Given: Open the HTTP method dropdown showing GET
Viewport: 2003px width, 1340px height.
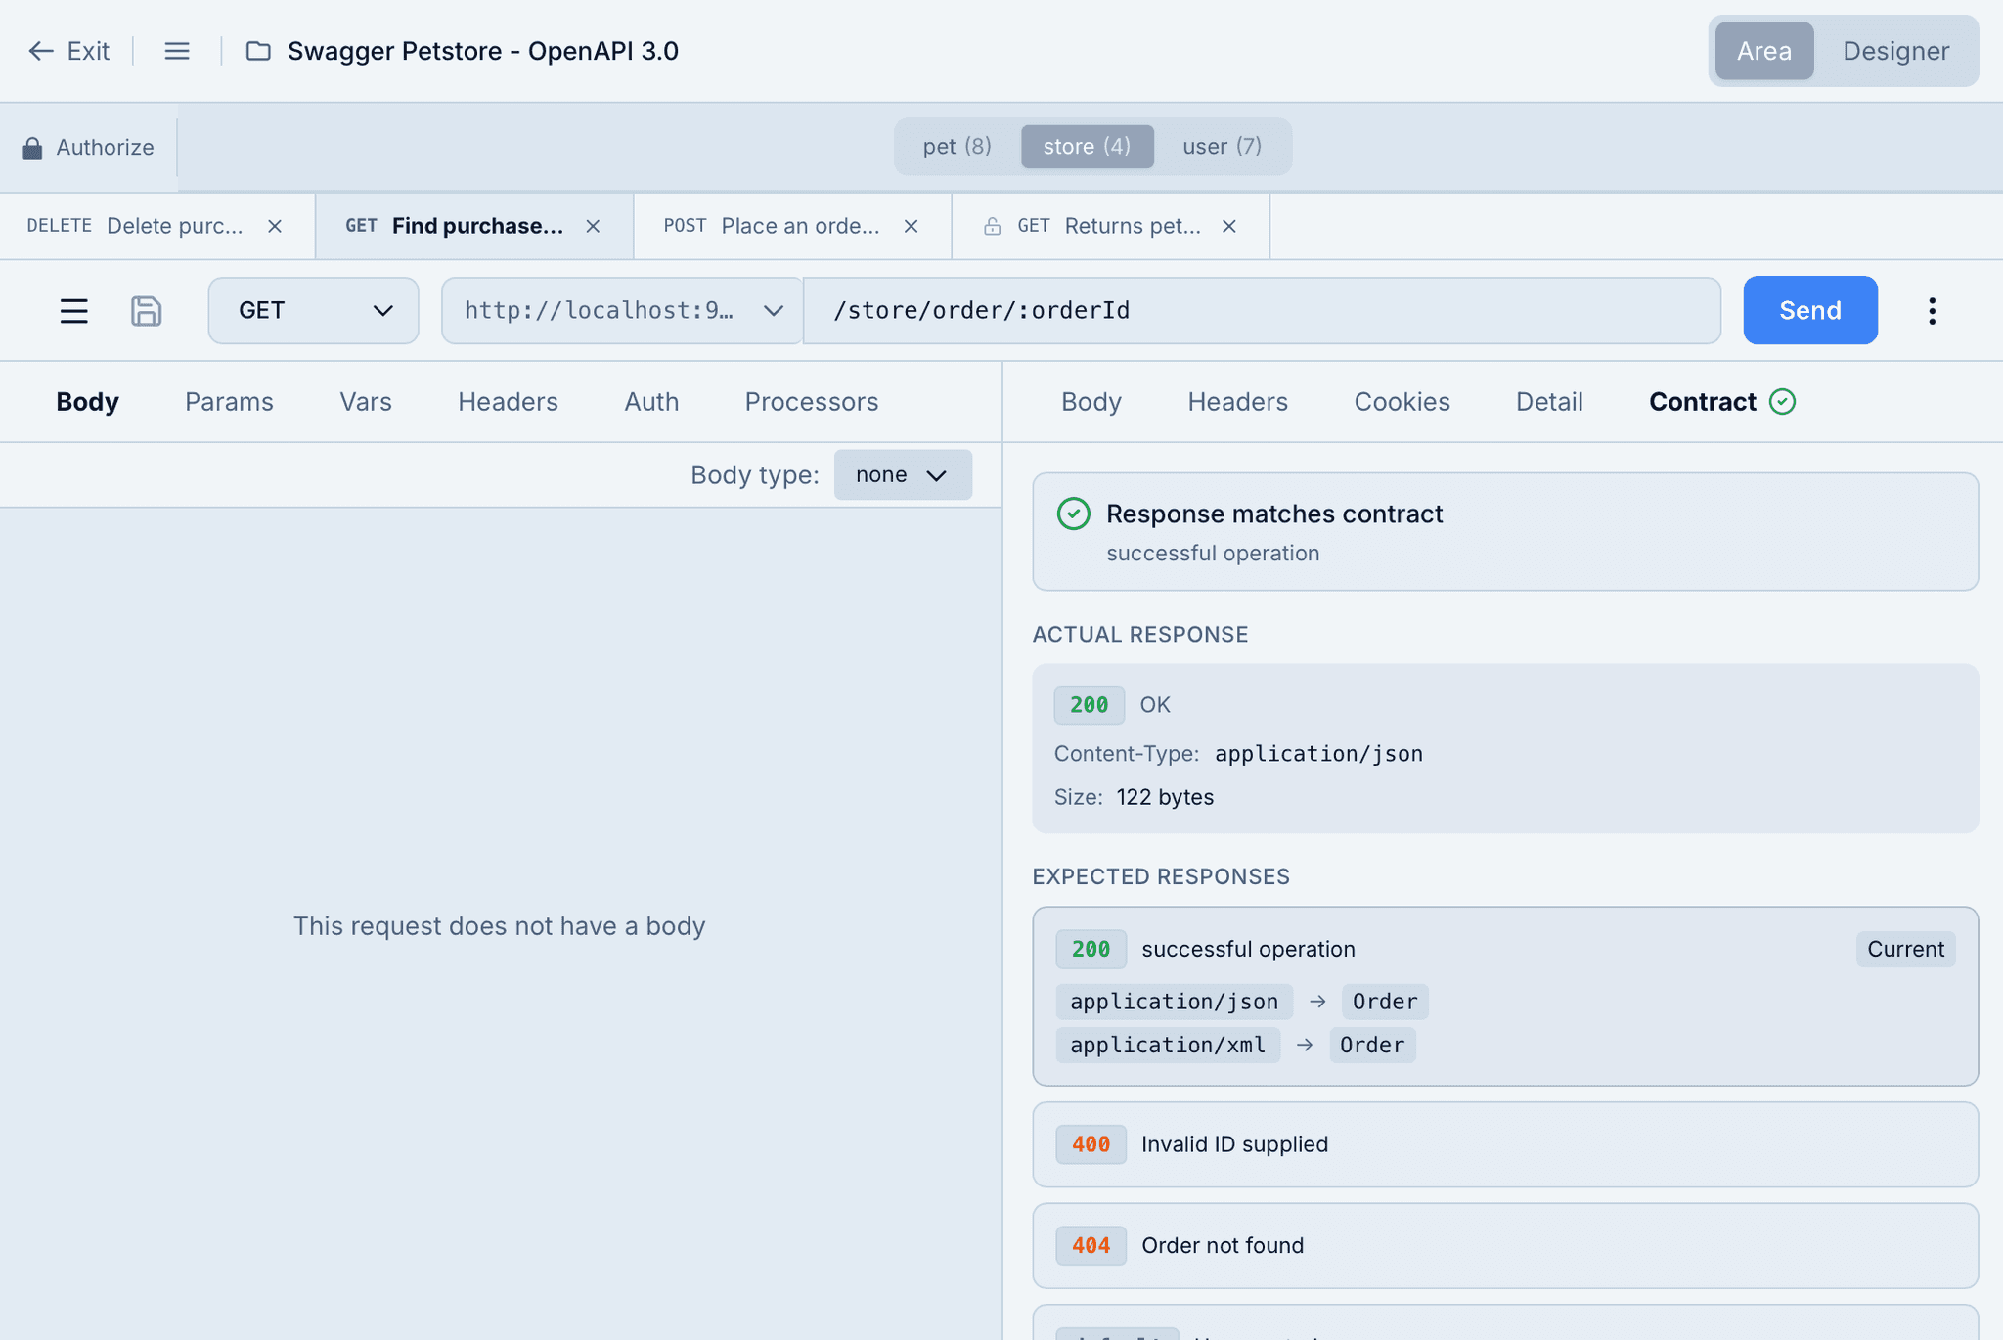Looking at the screenshot, I should (x=313, y=310).
